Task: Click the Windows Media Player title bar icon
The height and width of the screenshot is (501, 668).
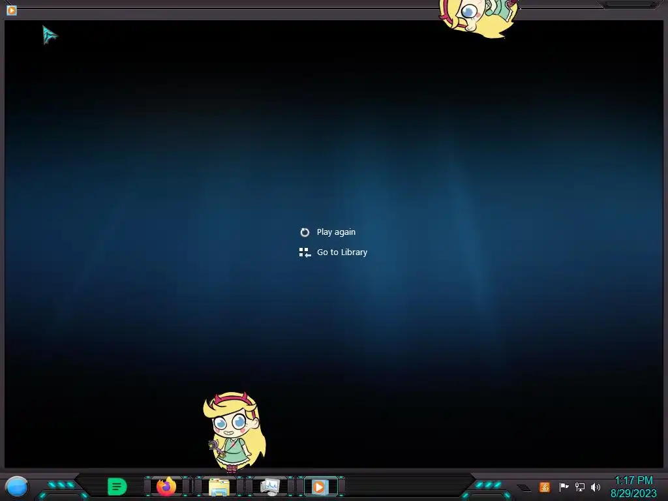Action: (x=12, y=10)
